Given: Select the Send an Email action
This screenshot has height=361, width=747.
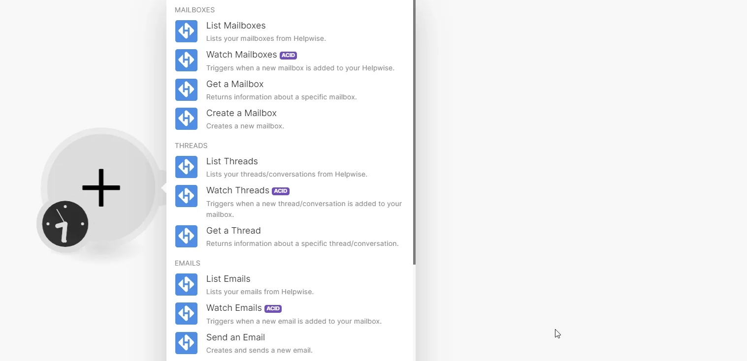Looking at the screenshot, I should [291, 343].
